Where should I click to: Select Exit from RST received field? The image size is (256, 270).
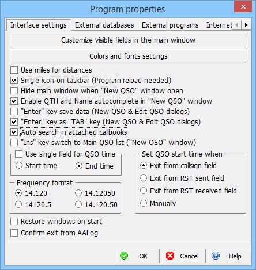point(144,191)
